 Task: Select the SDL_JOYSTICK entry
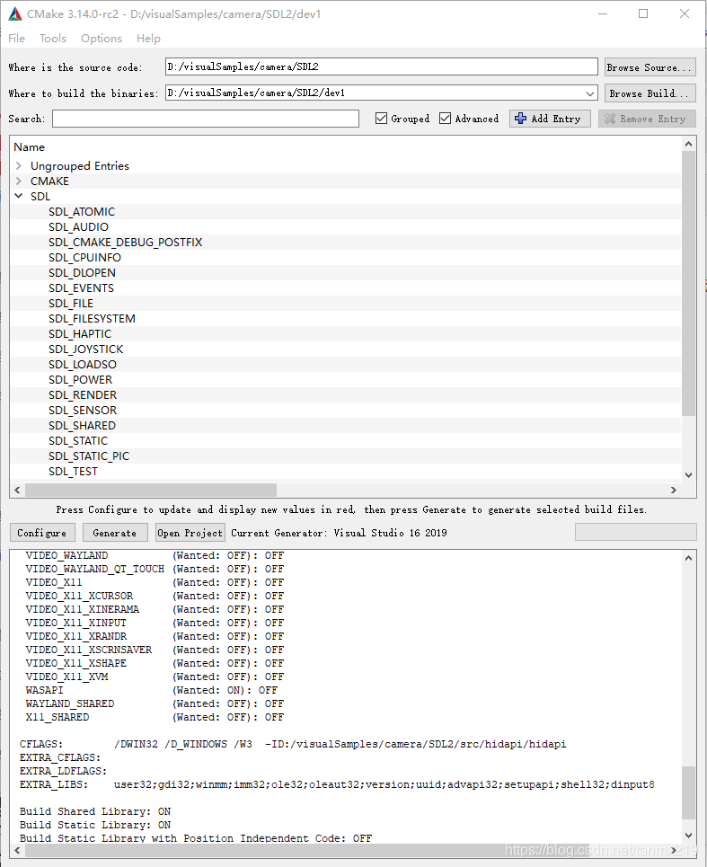85,349
